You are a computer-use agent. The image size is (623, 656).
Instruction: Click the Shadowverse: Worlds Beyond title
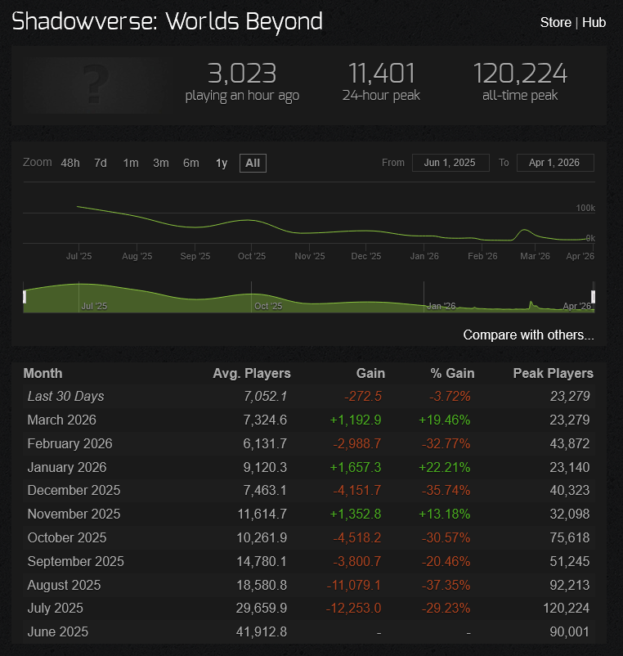click(x=168, y=22)
